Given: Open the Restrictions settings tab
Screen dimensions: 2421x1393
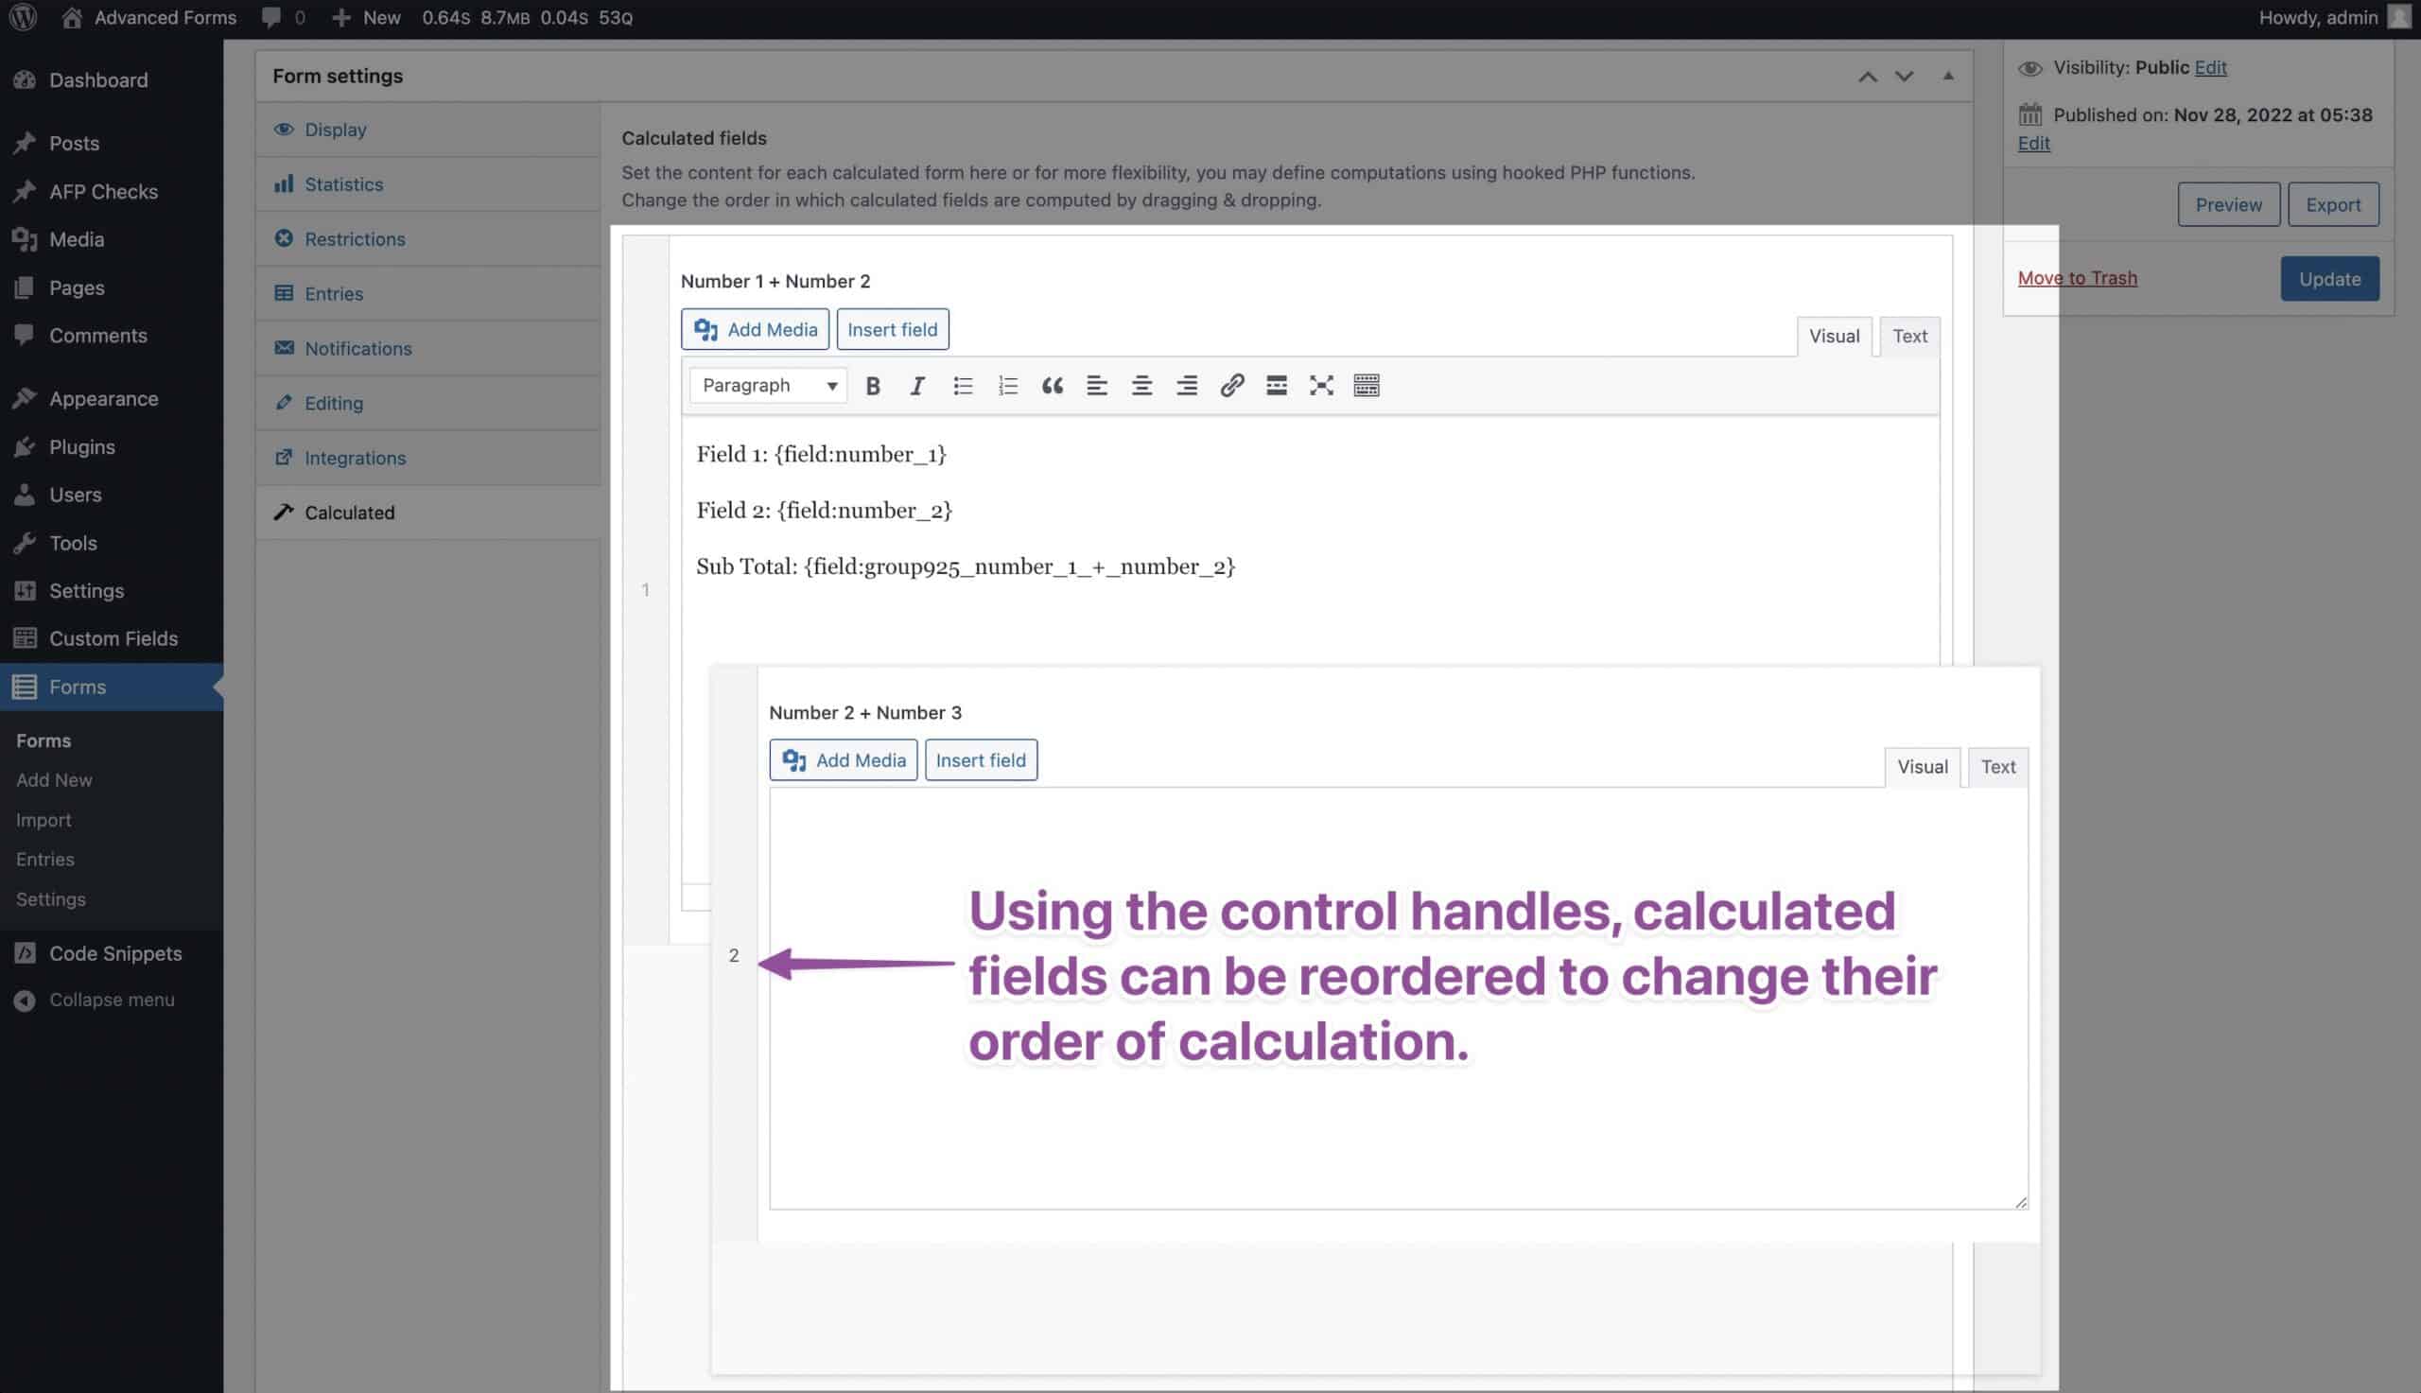Looking at the screenshot, I should pos(354,239).
